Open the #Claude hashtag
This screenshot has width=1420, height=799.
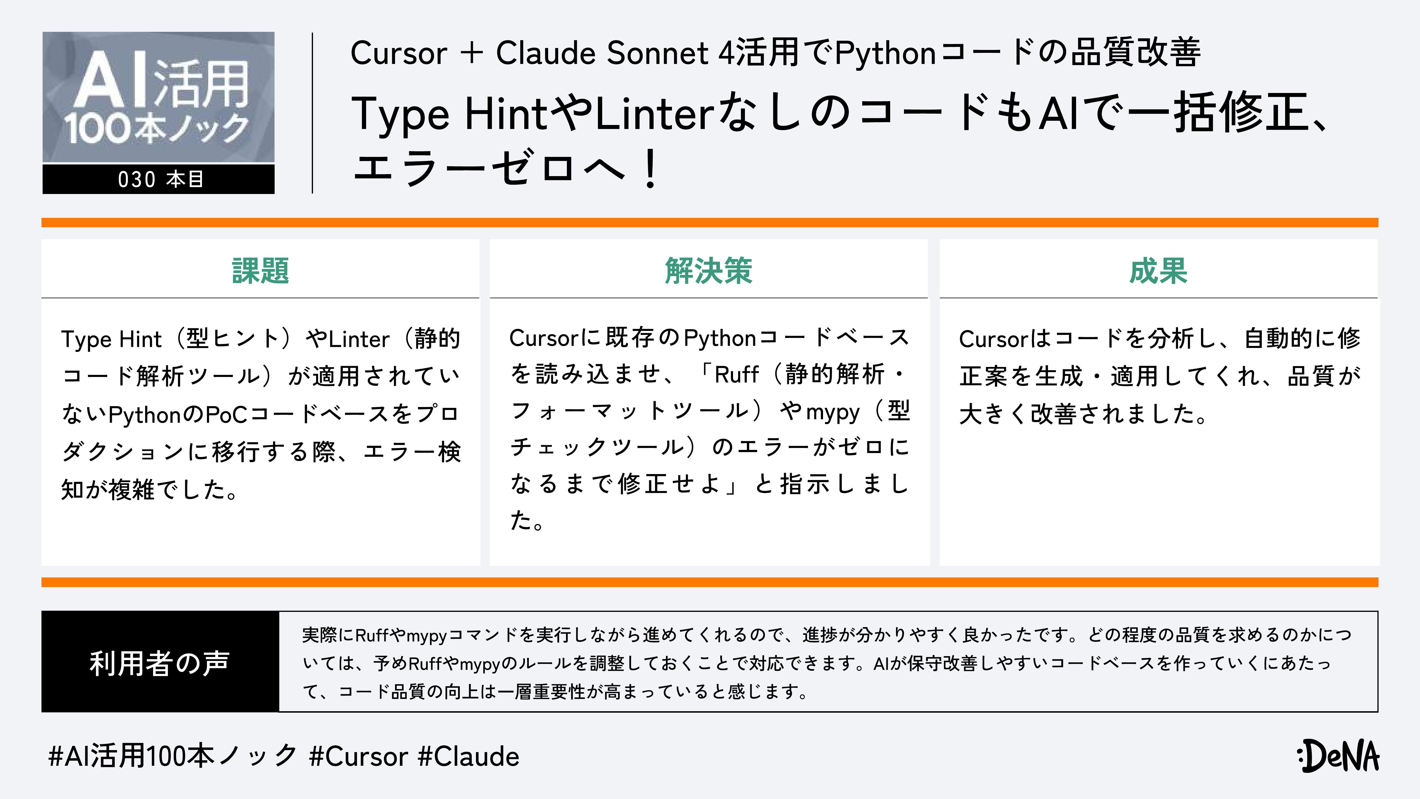(469, 757)
